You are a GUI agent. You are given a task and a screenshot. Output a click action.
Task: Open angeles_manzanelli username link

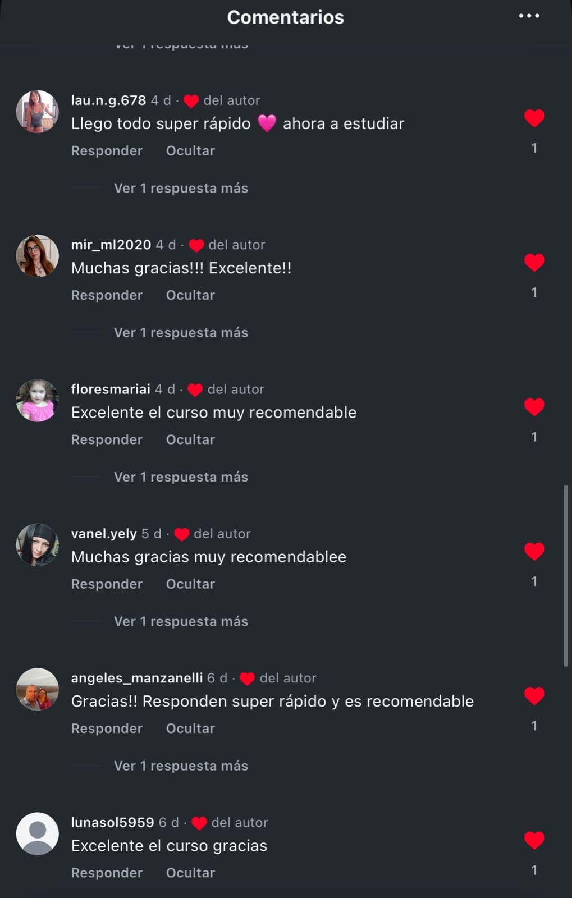137,678
